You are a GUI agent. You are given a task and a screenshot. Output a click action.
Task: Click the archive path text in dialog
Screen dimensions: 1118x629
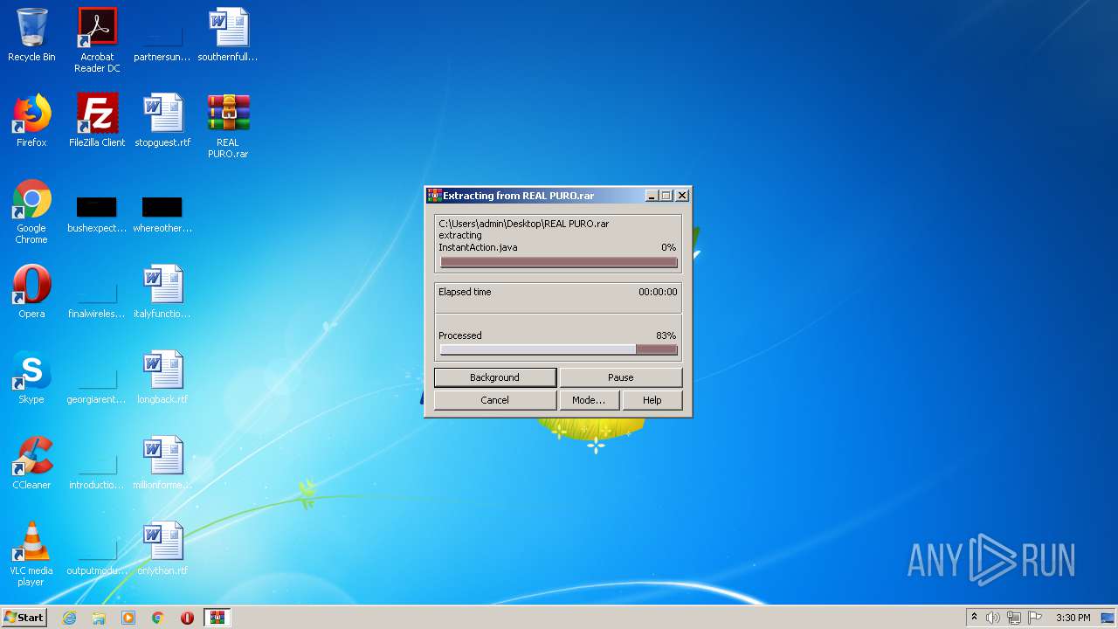(x=523, y=224)
